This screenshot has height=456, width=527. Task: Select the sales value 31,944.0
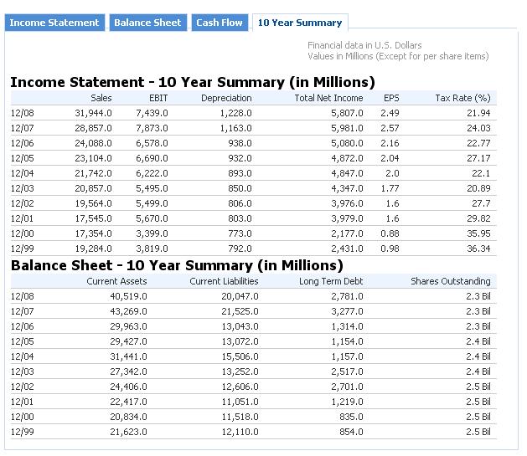(94, 113)
